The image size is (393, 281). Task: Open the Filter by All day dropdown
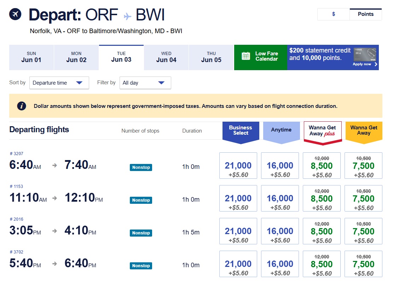(145, 83)
